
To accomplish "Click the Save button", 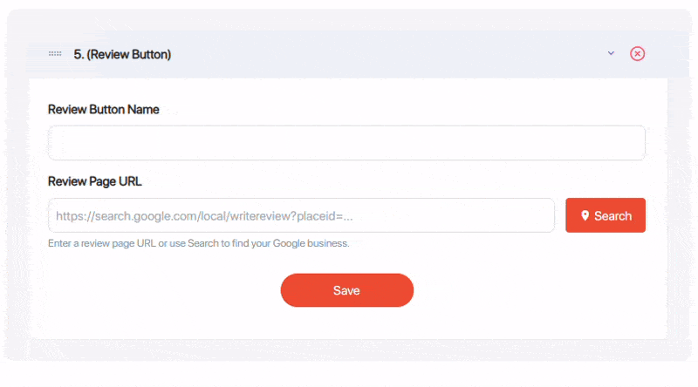I will tap(346, 290).
